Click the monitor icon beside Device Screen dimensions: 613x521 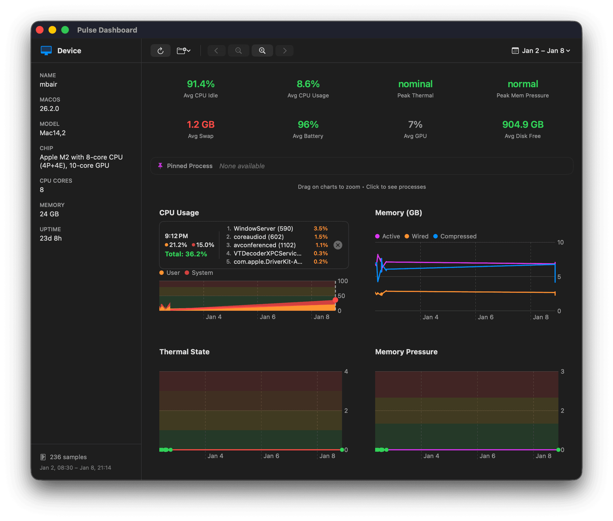(x=46, y=50)
